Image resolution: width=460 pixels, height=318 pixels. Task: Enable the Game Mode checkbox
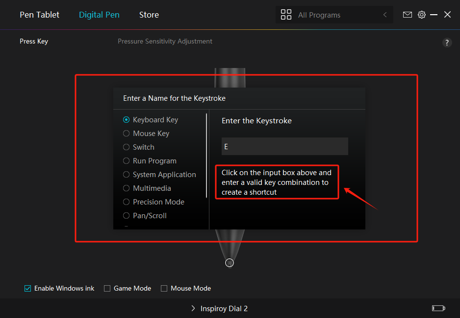[x=107, y=289]
